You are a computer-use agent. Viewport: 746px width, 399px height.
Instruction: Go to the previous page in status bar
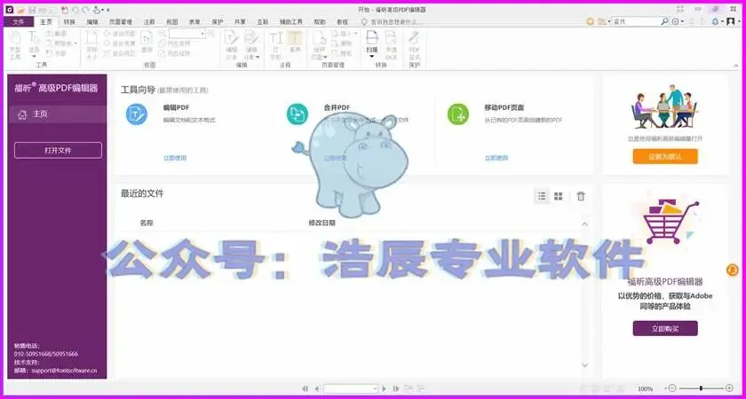tap(316, 388)
